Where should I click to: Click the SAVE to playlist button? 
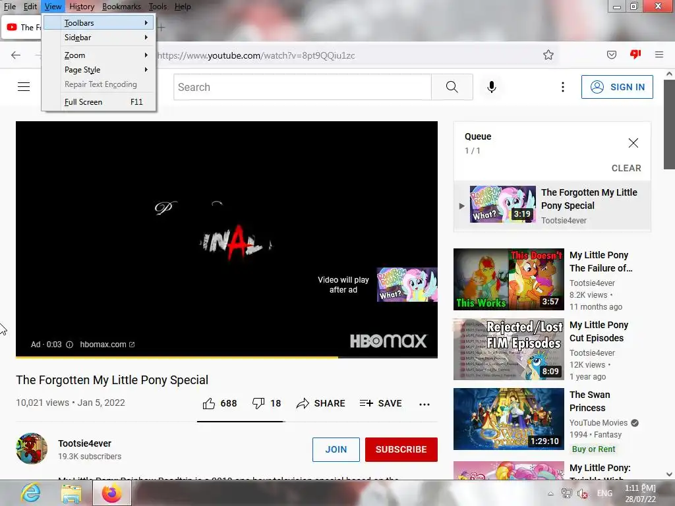coord(380,403)
